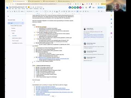Select the presenter video thumbnail

pos(116,6)
